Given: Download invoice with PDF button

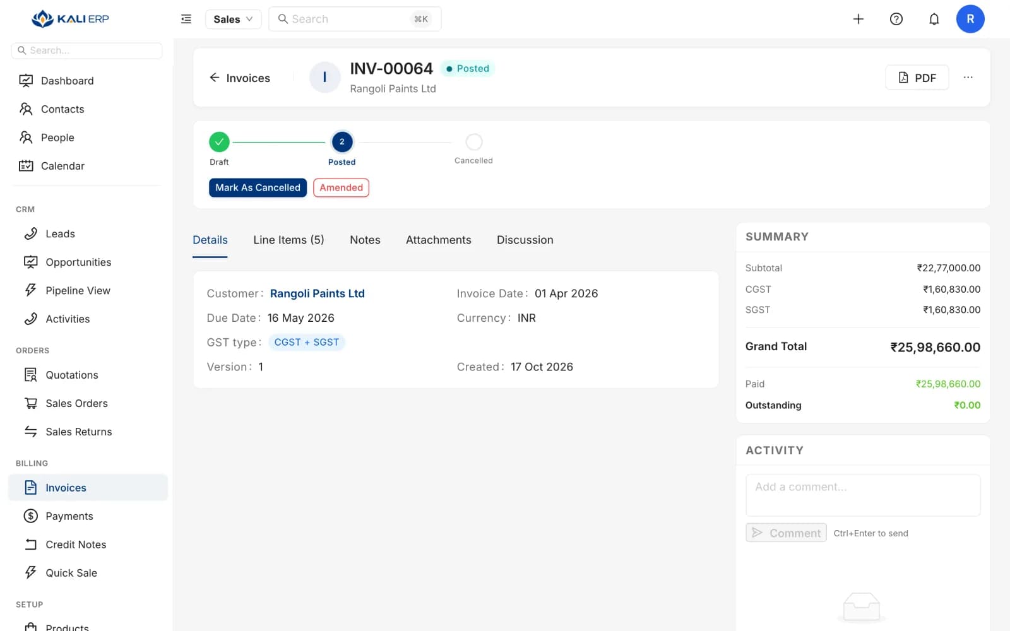Looking at the screenshot, I should click(x=917, y=78).
